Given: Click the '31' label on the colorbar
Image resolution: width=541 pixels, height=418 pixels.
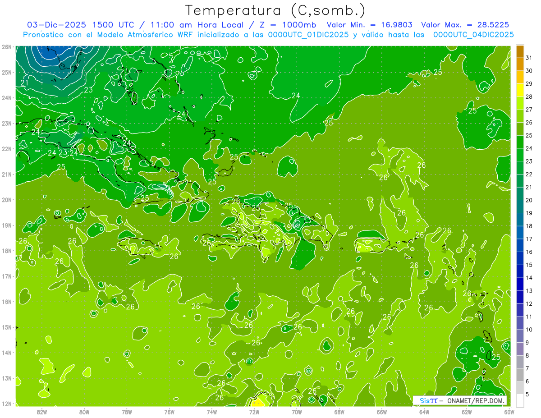Looking at the screenshot, I should tap(529, 58).
